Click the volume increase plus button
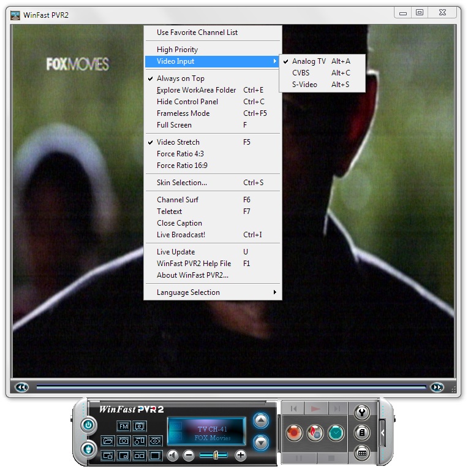 (x=241, y=456)
